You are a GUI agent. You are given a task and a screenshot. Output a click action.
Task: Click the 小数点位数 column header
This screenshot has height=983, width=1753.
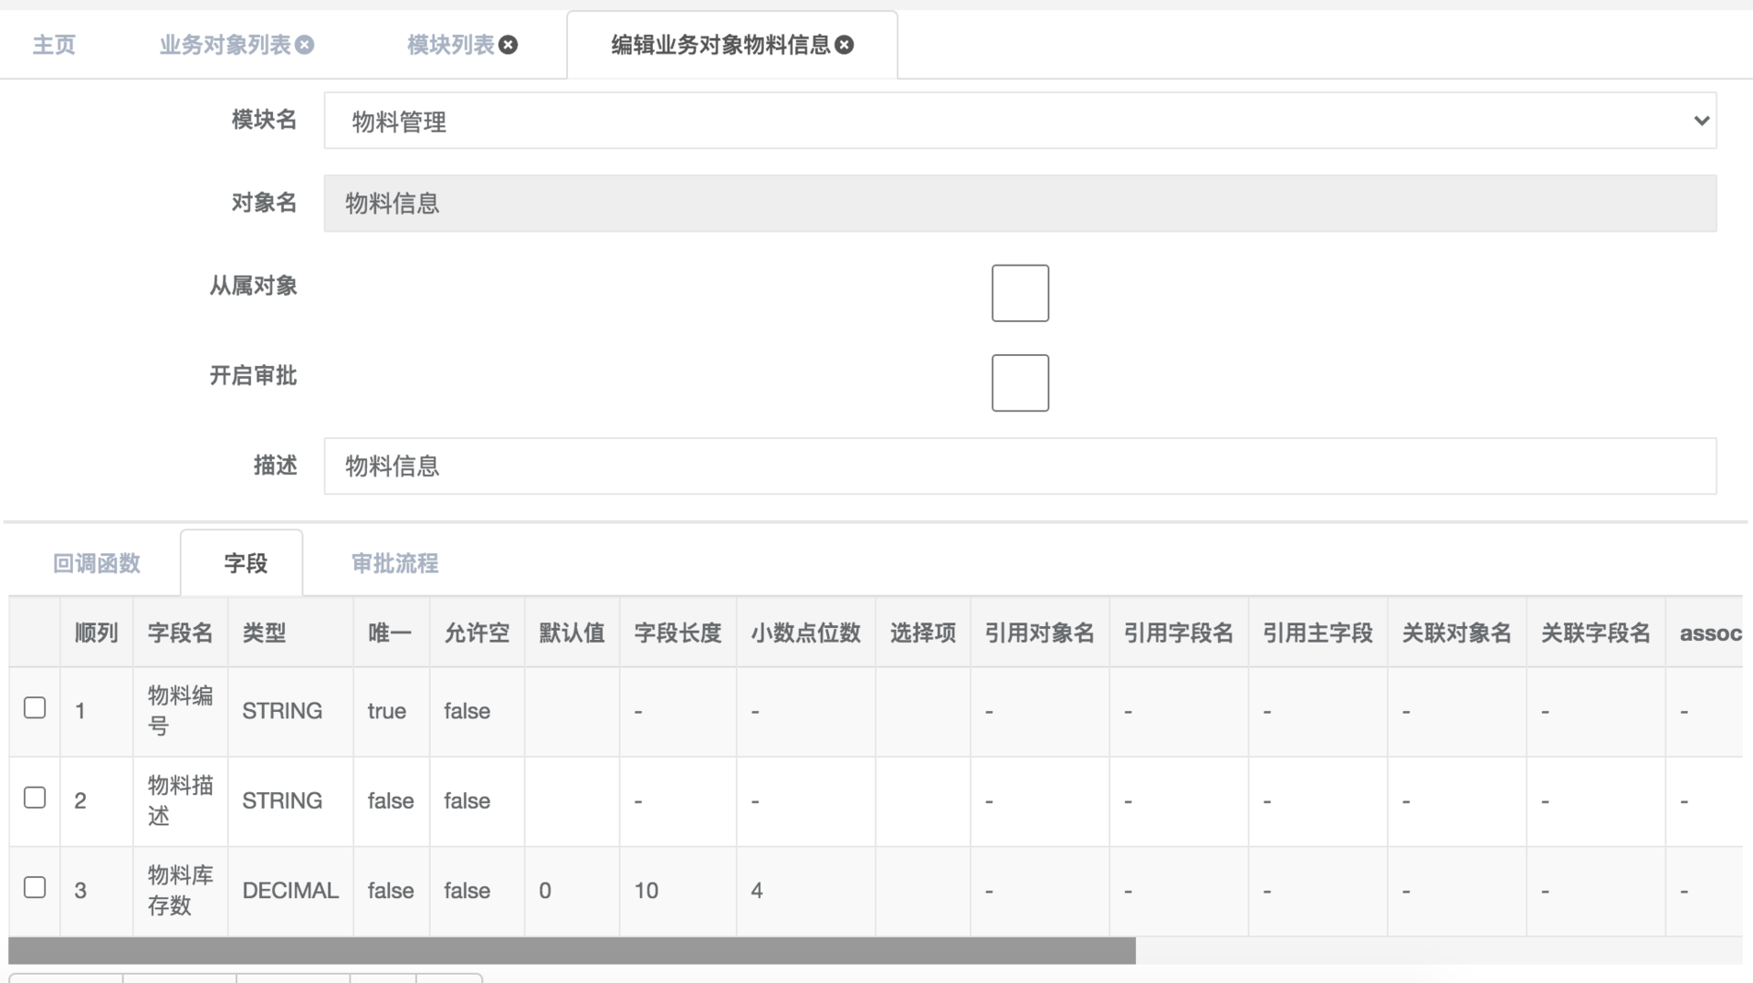point(806,633)
